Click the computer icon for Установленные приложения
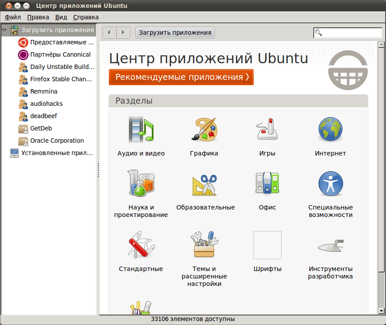 (x=14, y=153)
